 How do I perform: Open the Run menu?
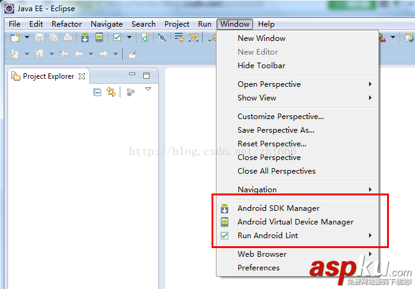[205, 24]
